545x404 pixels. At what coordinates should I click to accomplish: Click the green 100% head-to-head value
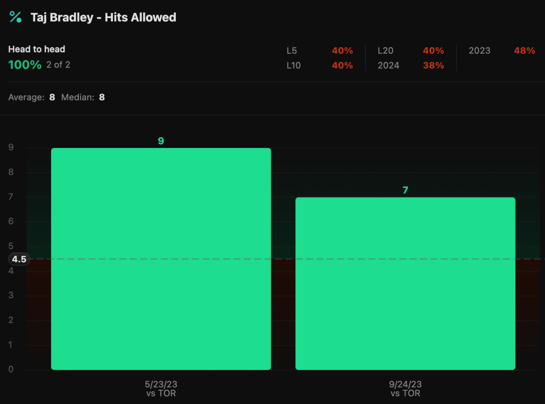tap(25, 65)
